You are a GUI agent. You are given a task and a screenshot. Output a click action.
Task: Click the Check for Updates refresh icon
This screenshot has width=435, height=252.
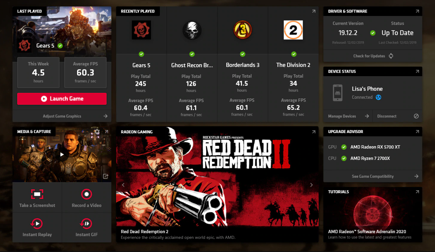[x=391, y=56]
